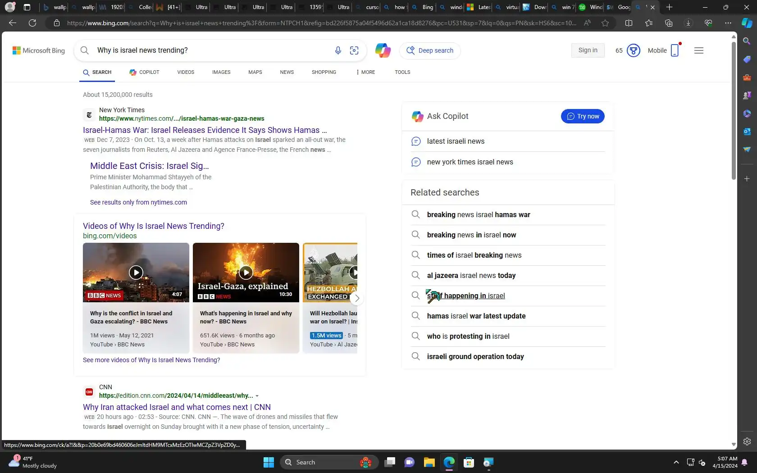The width and height of the screenshot is (757, 473).
Task: Click the Deep search button
Action: tap(430, 50)
